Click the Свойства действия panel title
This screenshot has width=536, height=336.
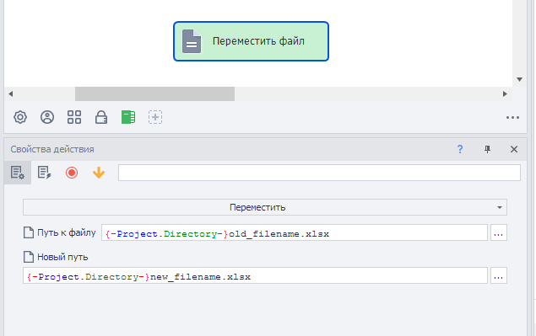52,149
